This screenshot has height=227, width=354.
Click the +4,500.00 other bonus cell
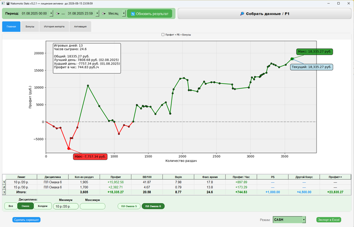(304, 192)
